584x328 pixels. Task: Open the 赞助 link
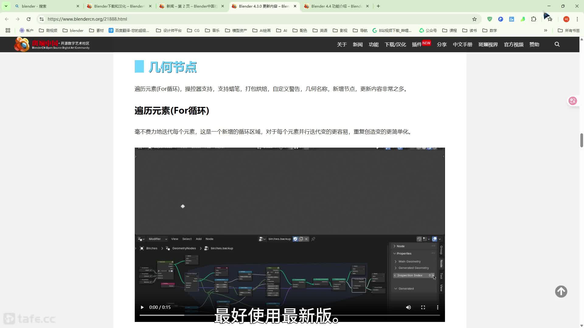534,44
